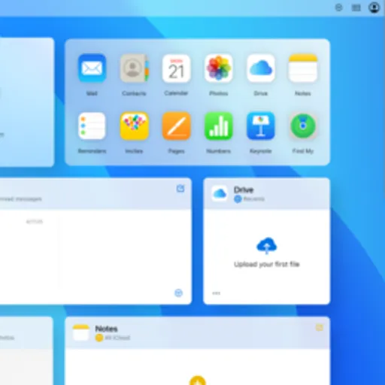Open the account profile menu
This screenshot has width=385, height=385.
click(x=374, y=8)
